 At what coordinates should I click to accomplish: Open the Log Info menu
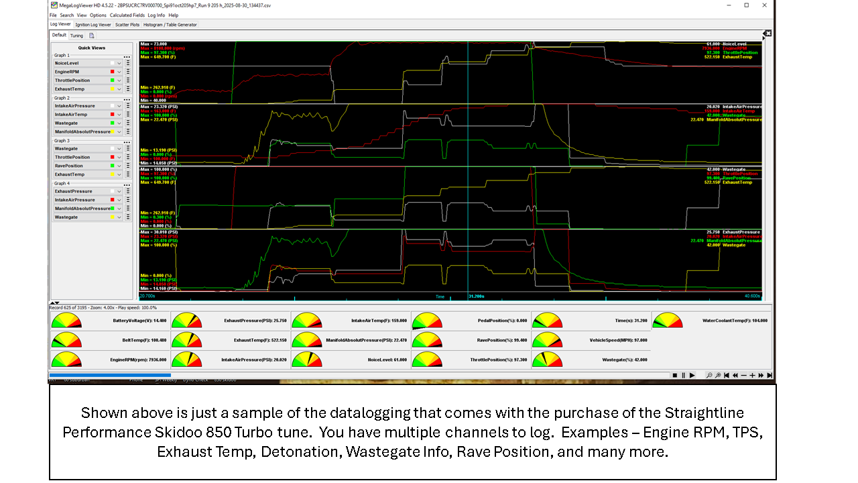coord(156,15)
